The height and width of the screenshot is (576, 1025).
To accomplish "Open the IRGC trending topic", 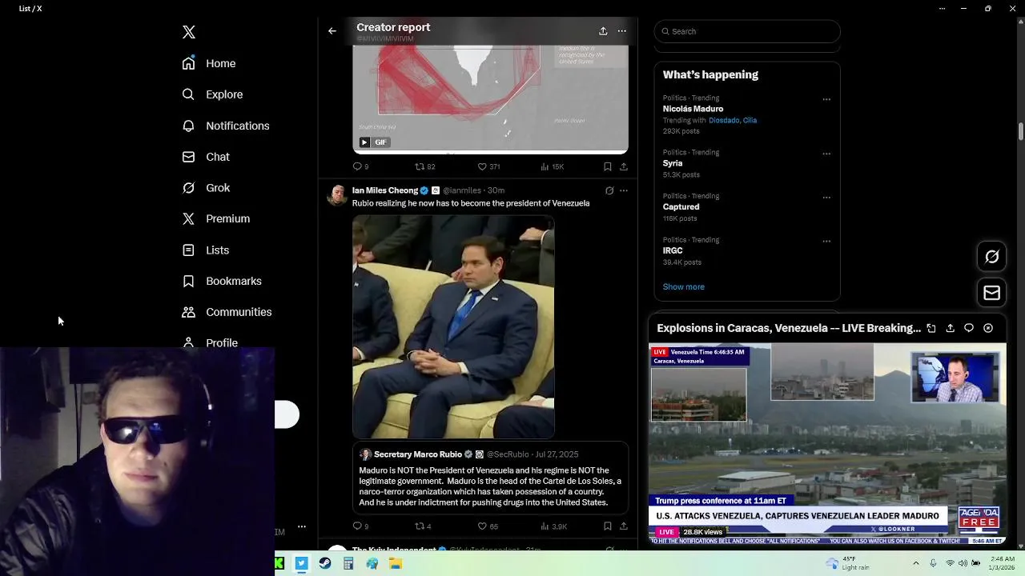I will [673, 250].
